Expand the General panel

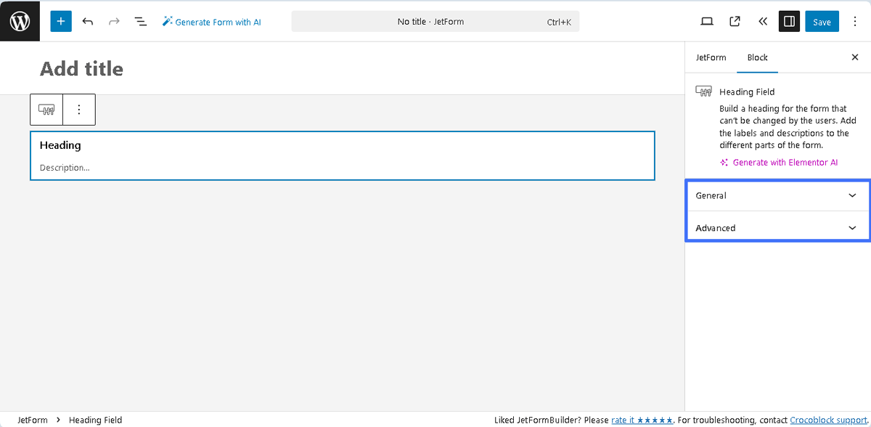tap(777, 195)
